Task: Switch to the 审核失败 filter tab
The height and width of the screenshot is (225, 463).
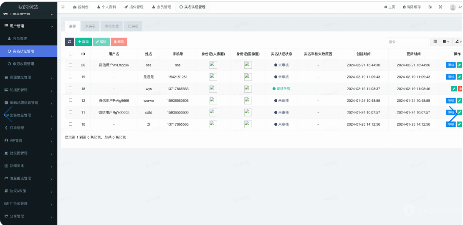Action: pyautogui.click(x=111, y=26)
